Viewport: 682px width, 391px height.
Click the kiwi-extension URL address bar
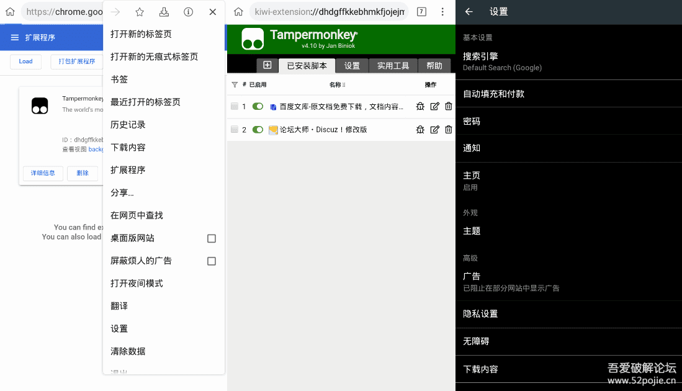pyautogui.click(x=330, y=12)
